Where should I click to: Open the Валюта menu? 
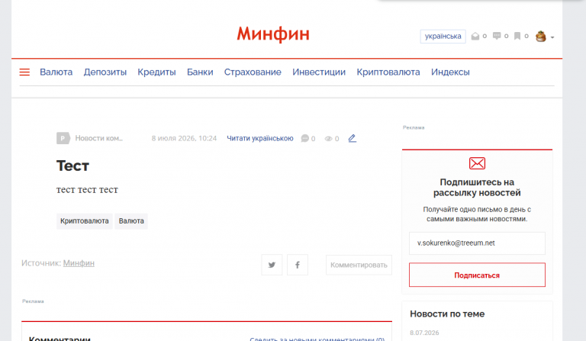(56, 72)
